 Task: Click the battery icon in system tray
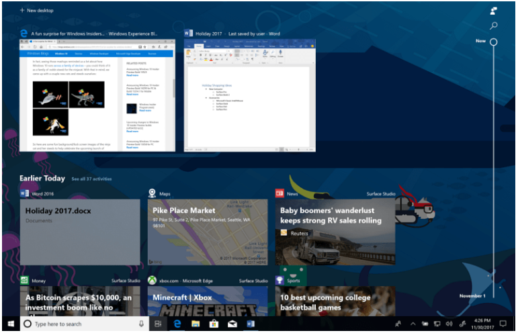coord(425,324)
